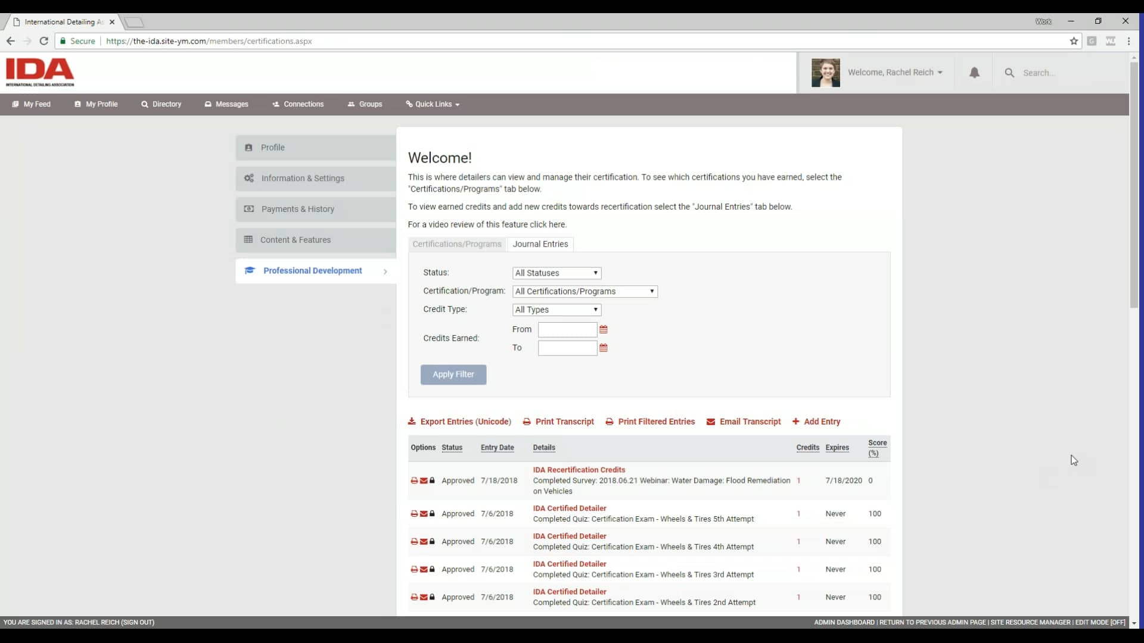Screen dimensions: 1144x643
Task: Click the print icon on the first journal entry
Action: tap(414, 480)
